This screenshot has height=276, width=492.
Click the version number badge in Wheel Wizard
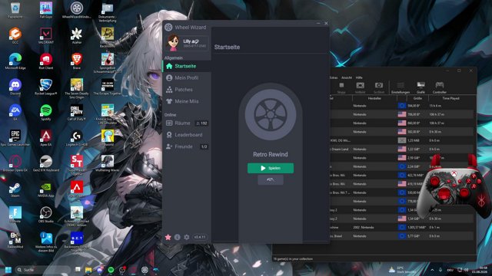pos(200,237)
